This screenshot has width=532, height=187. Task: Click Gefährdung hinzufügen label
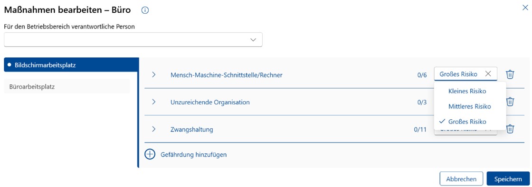tap(193, 155)
